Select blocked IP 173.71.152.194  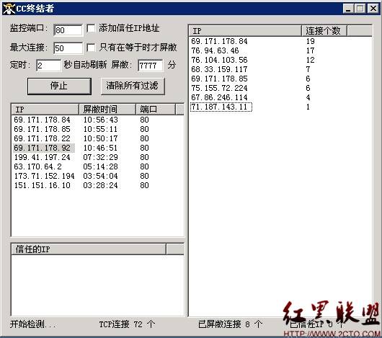tap(44, 176)
